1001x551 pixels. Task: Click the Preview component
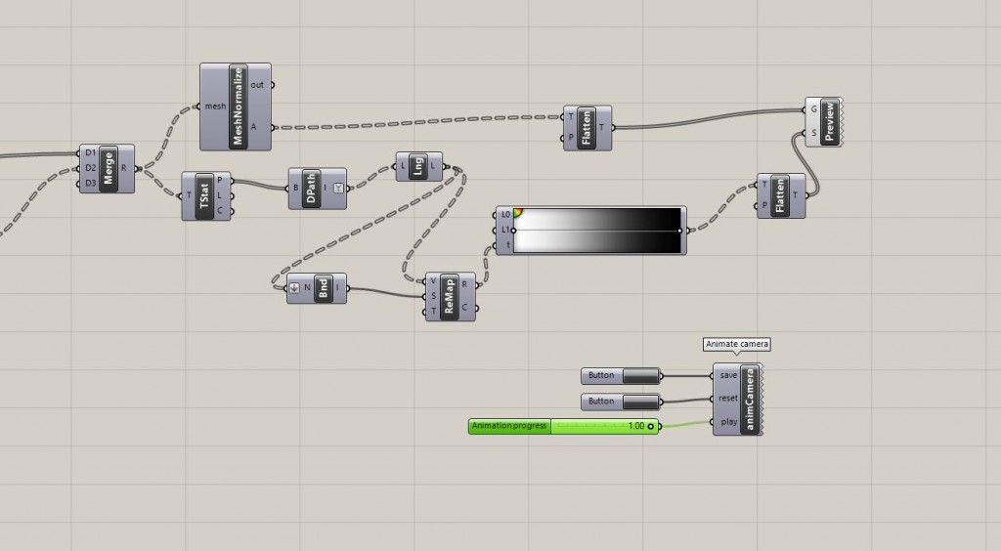coord(829,122)
